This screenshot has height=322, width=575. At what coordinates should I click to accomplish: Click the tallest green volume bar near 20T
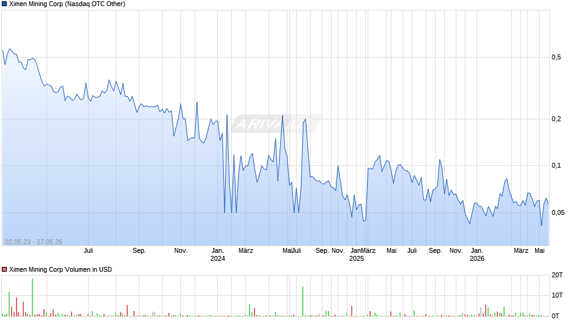(32, 298)
